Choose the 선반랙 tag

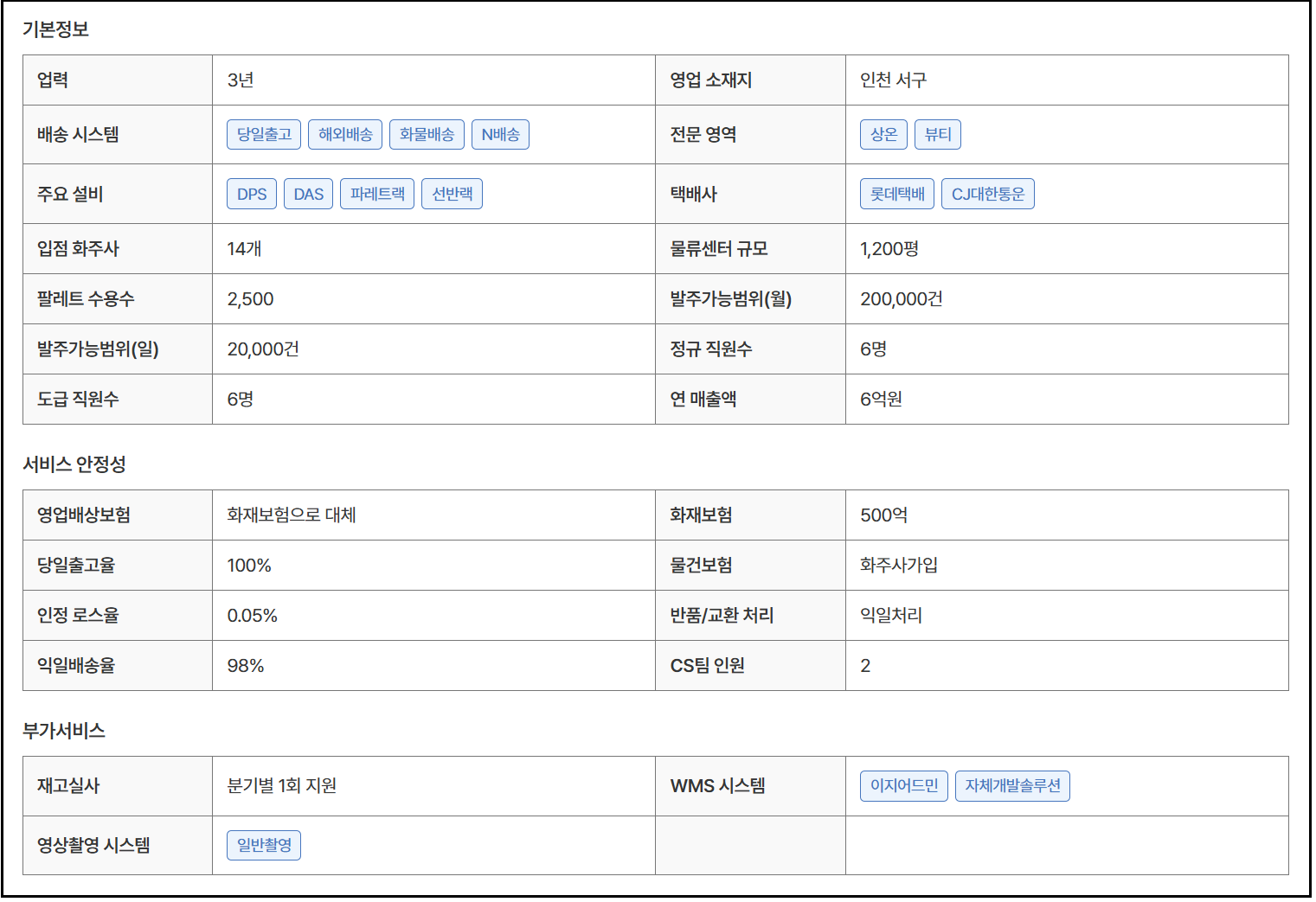(452, 195)
